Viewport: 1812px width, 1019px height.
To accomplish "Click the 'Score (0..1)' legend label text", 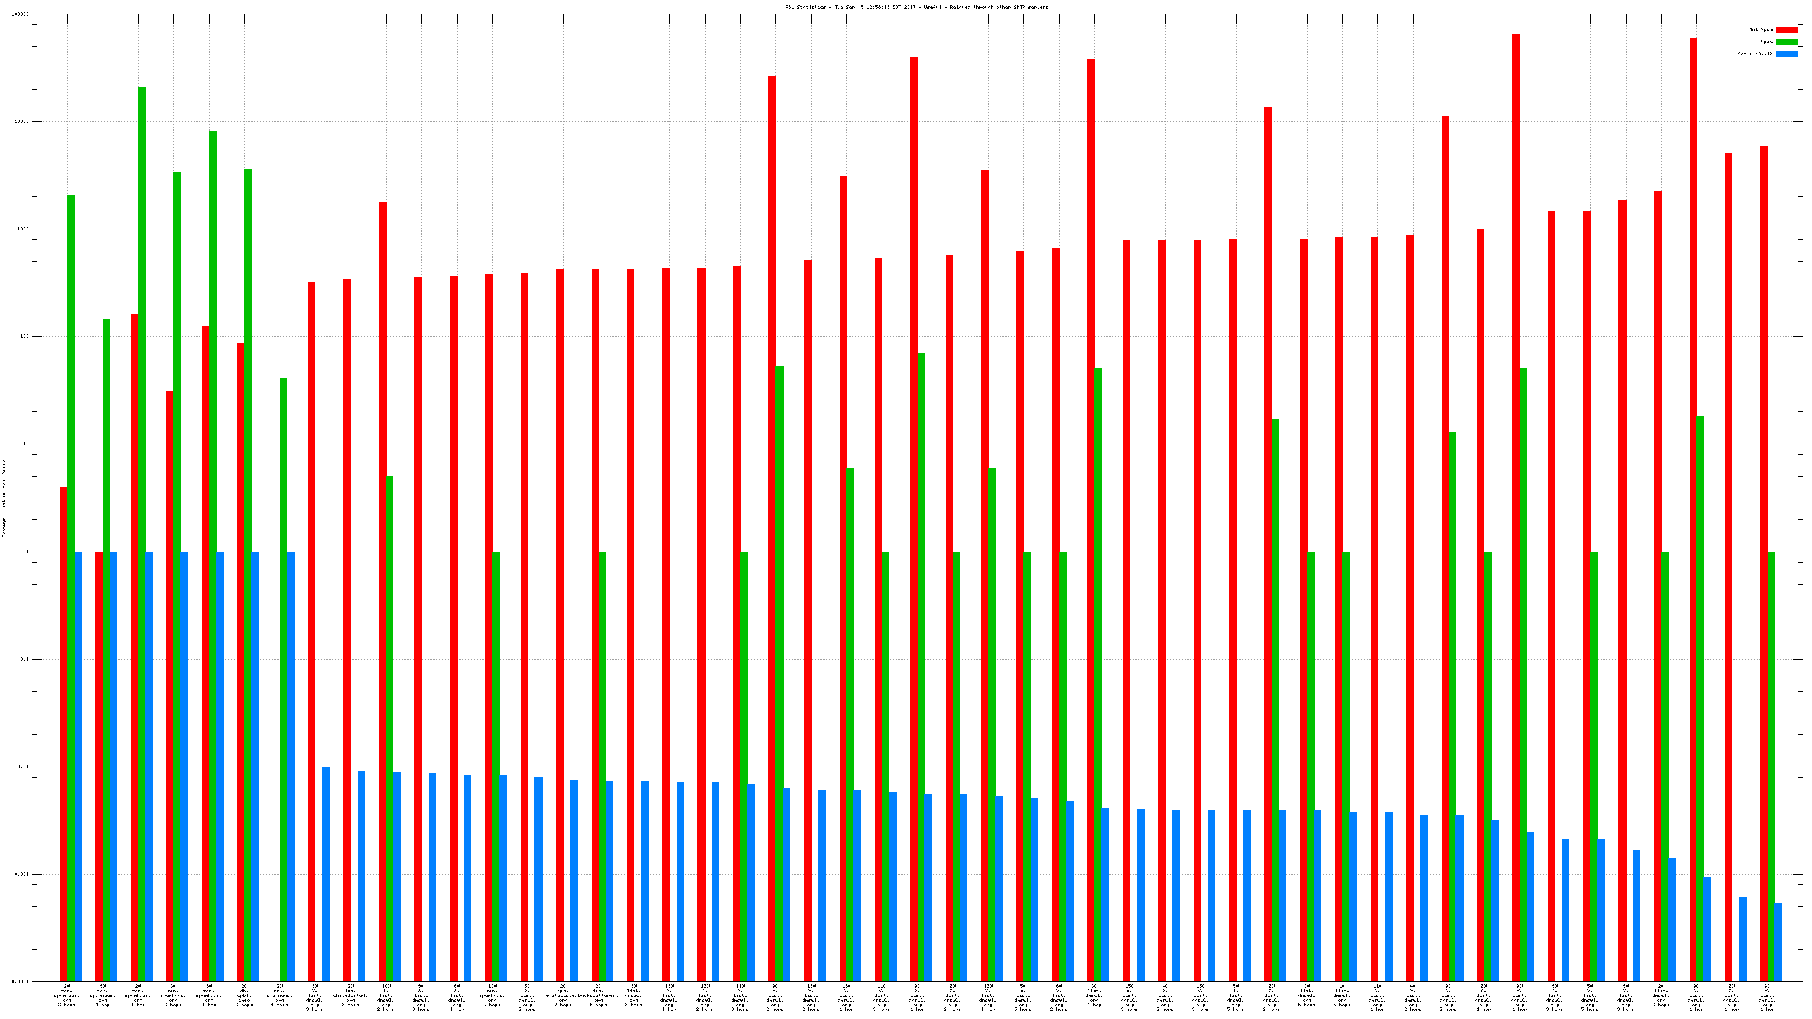I will click(1754, 54).
